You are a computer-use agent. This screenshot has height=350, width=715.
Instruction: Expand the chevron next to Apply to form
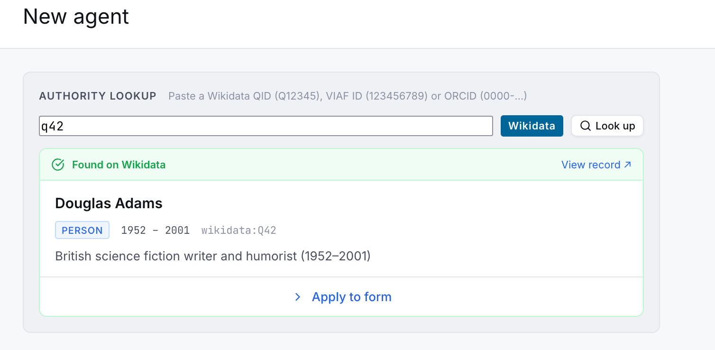pos(298,297)
